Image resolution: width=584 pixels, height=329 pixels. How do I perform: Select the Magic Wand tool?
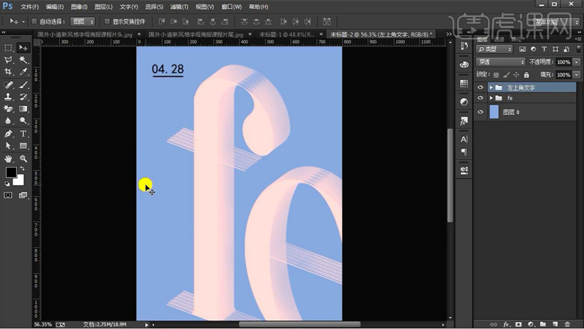click(23, 60)
